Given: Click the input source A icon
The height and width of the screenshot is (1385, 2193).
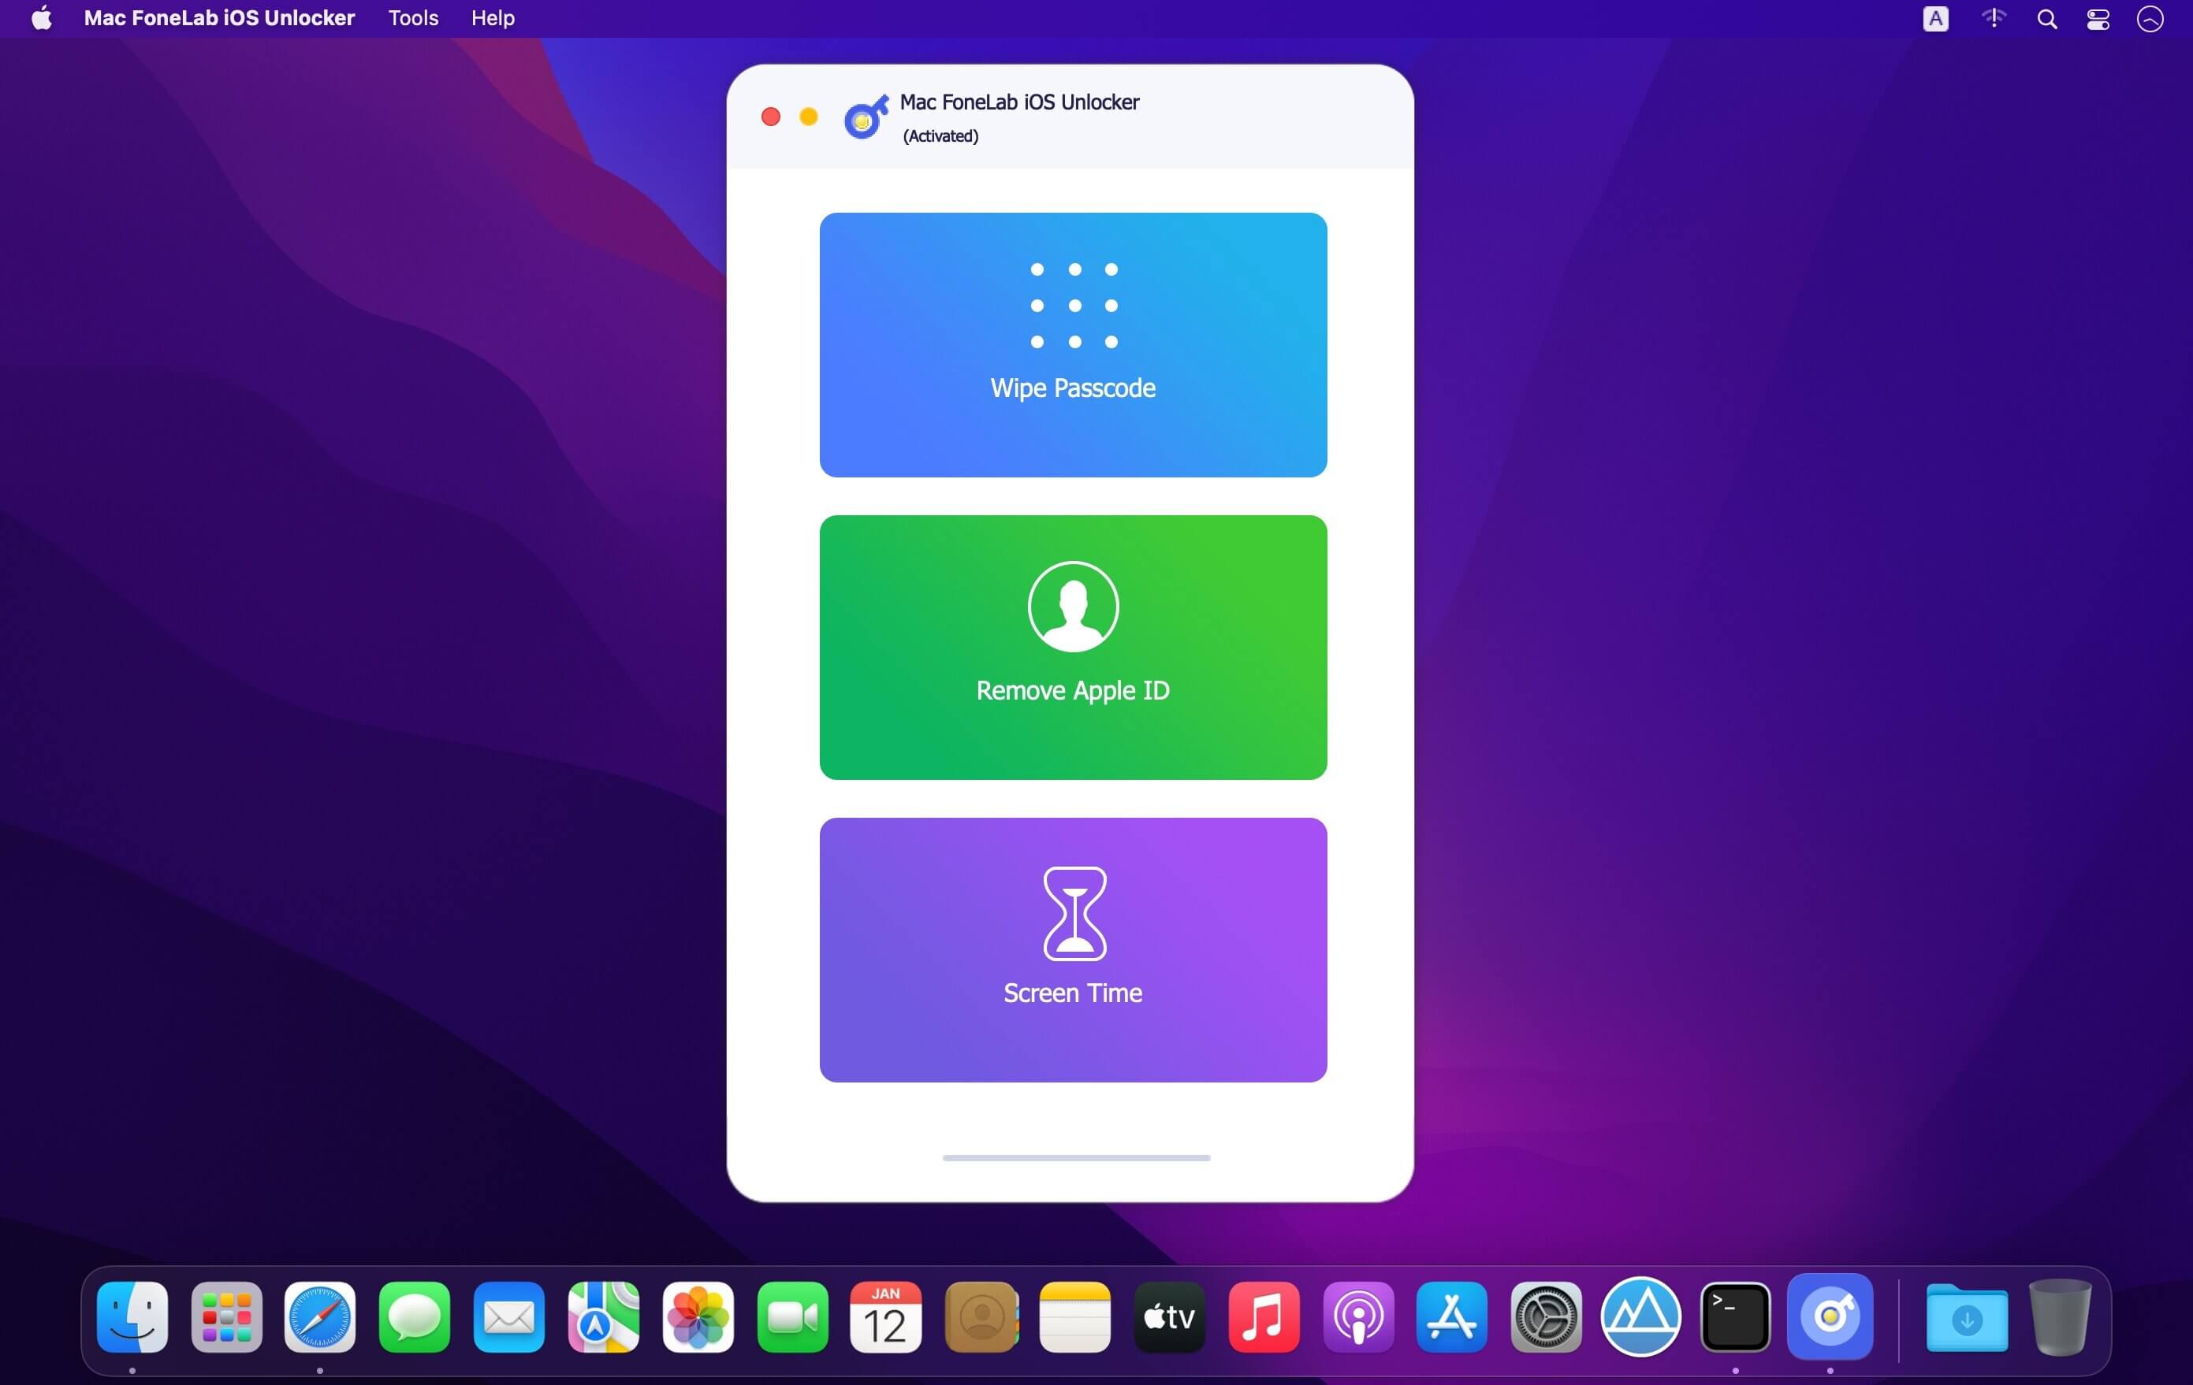Looking at the screenshot, I should tap(1935, 19).
